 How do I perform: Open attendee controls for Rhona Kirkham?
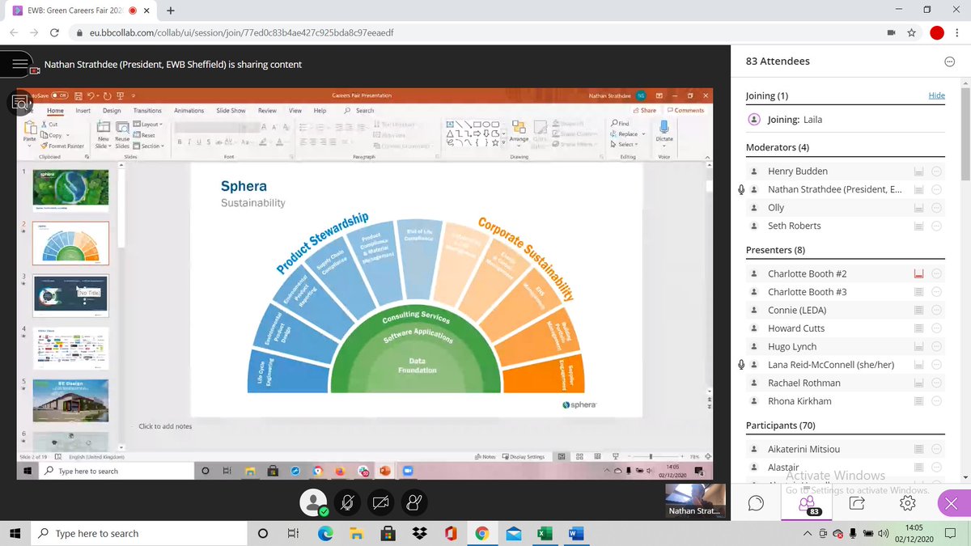tap(936, 401)
